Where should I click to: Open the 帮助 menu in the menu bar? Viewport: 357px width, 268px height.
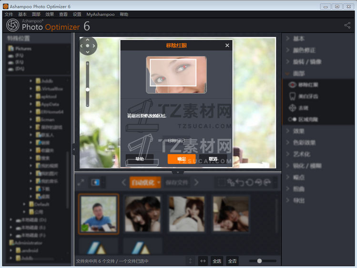[x=124, y=14]
